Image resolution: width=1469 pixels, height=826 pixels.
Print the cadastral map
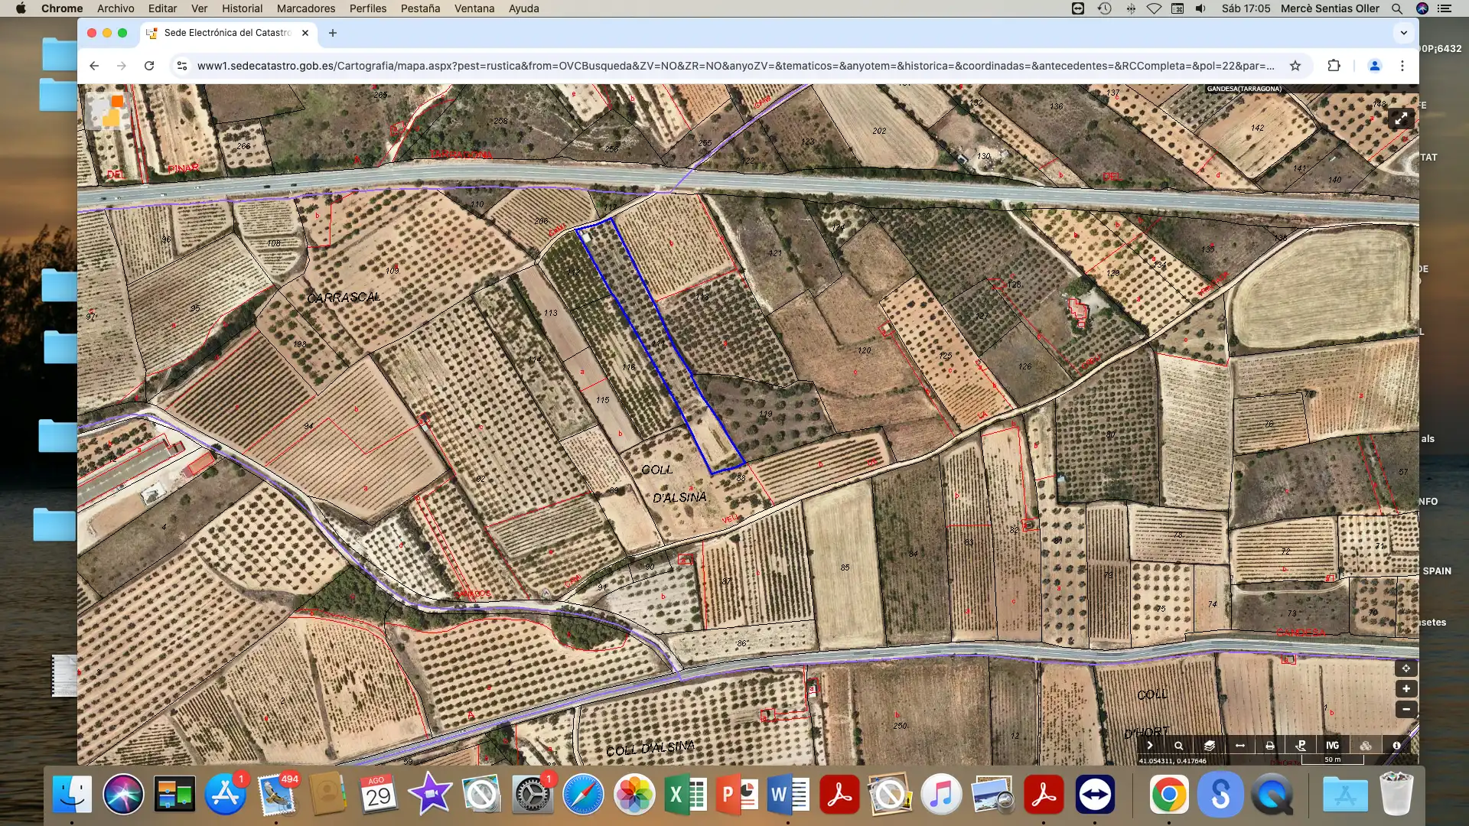click(1270, 746)
